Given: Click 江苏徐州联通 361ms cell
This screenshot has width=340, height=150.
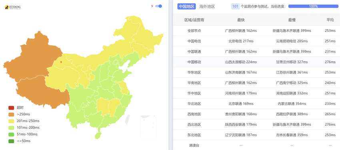Looking at the screenshot, I should [x=292, y=72].
